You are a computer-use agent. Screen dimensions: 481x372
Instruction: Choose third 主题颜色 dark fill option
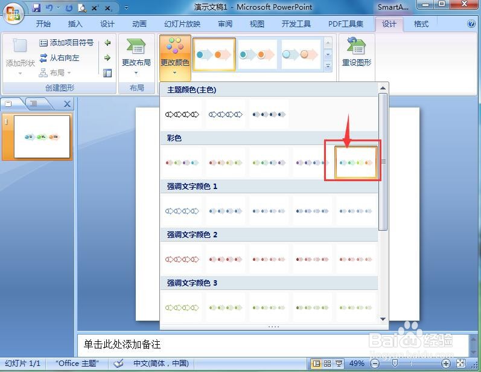pyautogui.click(x=269, y=115)
